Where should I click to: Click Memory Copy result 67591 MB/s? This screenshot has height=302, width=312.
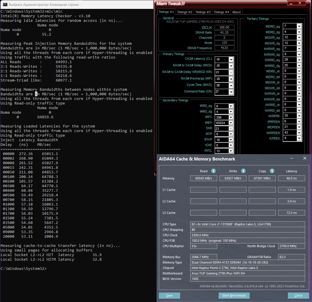pyautogui.click(x=262, y=178)
